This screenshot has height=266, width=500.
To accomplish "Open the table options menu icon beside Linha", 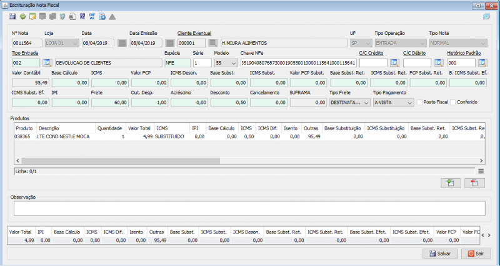I will [481, 171].
